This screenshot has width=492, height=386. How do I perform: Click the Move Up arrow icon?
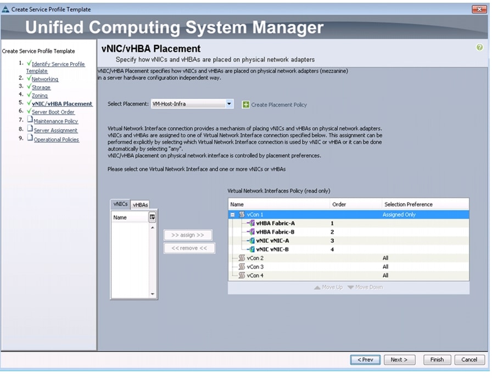click(x=317, y=288)
